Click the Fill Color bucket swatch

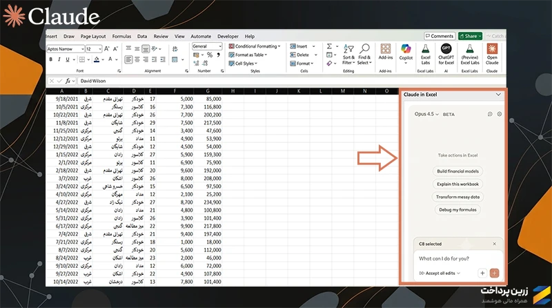click(x=97, y=59)
